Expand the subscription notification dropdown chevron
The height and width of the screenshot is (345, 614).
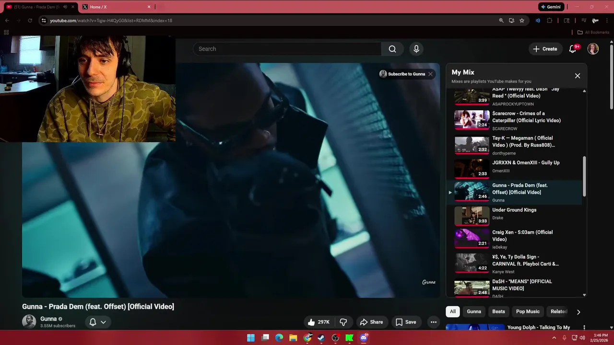103,322
